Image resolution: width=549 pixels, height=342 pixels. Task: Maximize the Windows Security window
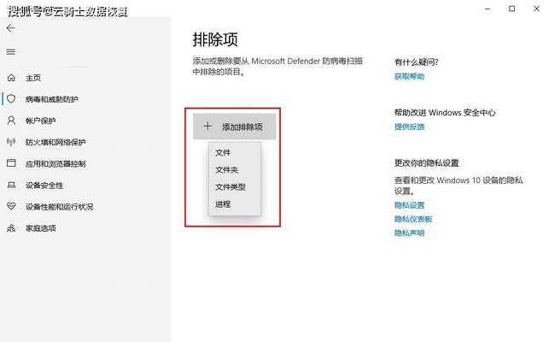click(x=512, y=9)
